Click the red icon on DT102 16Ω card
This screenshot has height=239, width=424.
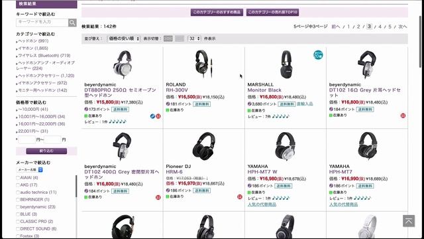click(403, 116)
